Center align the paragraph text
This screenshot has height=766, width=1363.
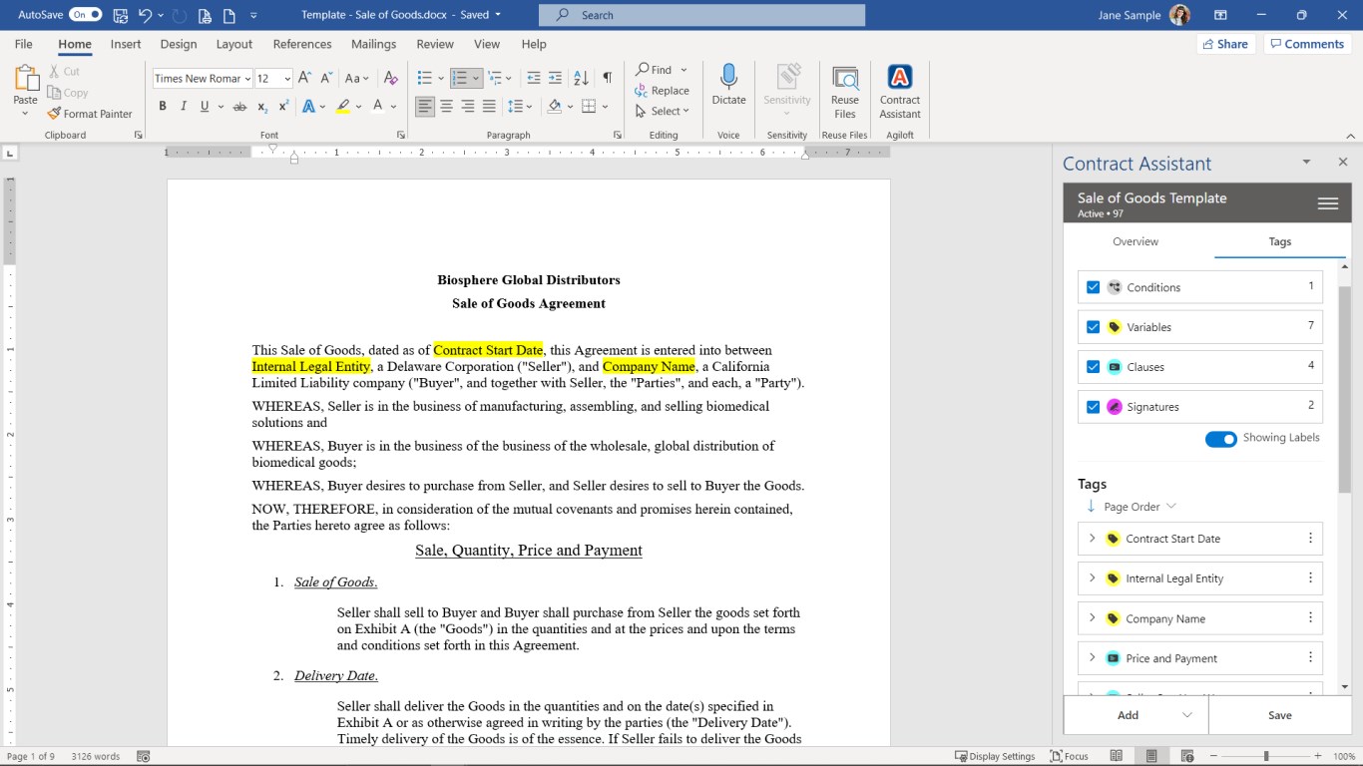(446, 107)
